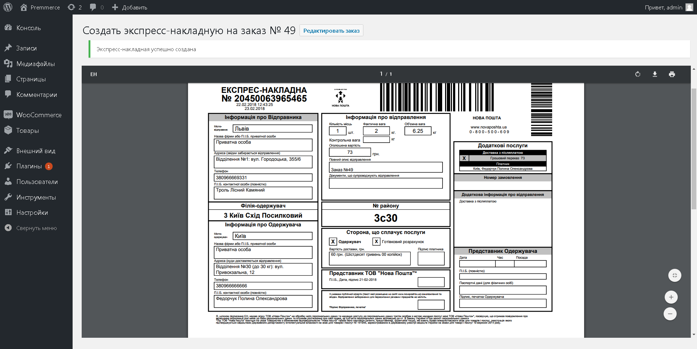Screen dimensions: 697x349
Task: Open the comments bubble in admin bar
Action: pyautogui.click(x=97, y=7)
